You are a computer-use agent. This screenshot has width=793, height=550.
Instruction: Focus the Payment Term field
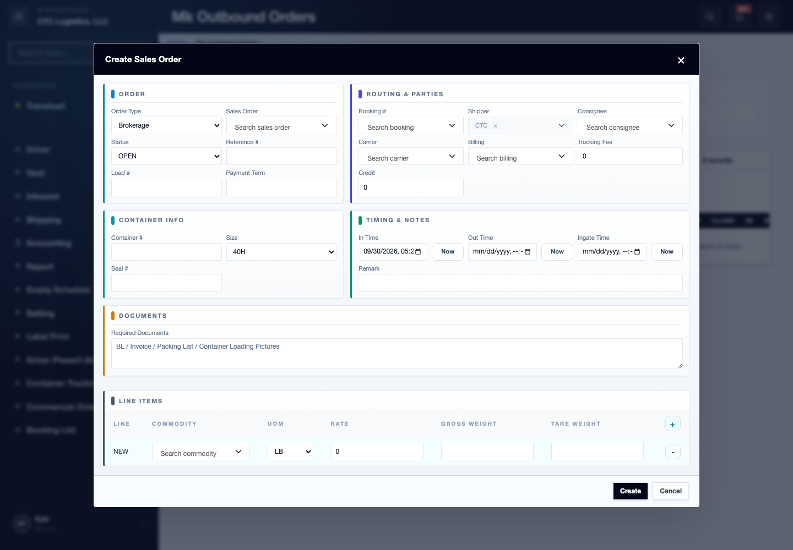click(281, 188)
